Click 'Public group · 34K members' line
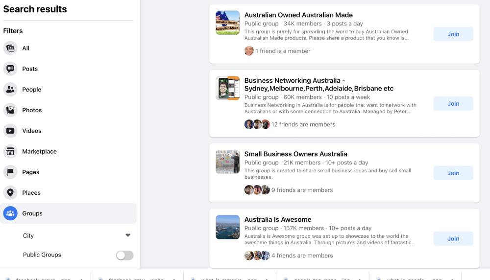Image resolution: width=490 pixels, height=280 pixels. click(304, 23)
